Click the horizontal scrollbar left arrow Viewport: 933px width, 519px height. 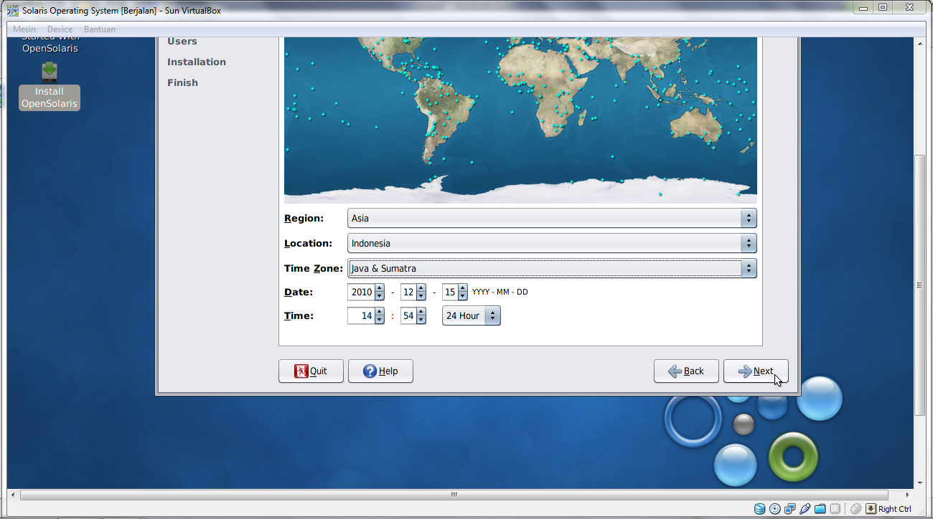(x=12, y=495)
